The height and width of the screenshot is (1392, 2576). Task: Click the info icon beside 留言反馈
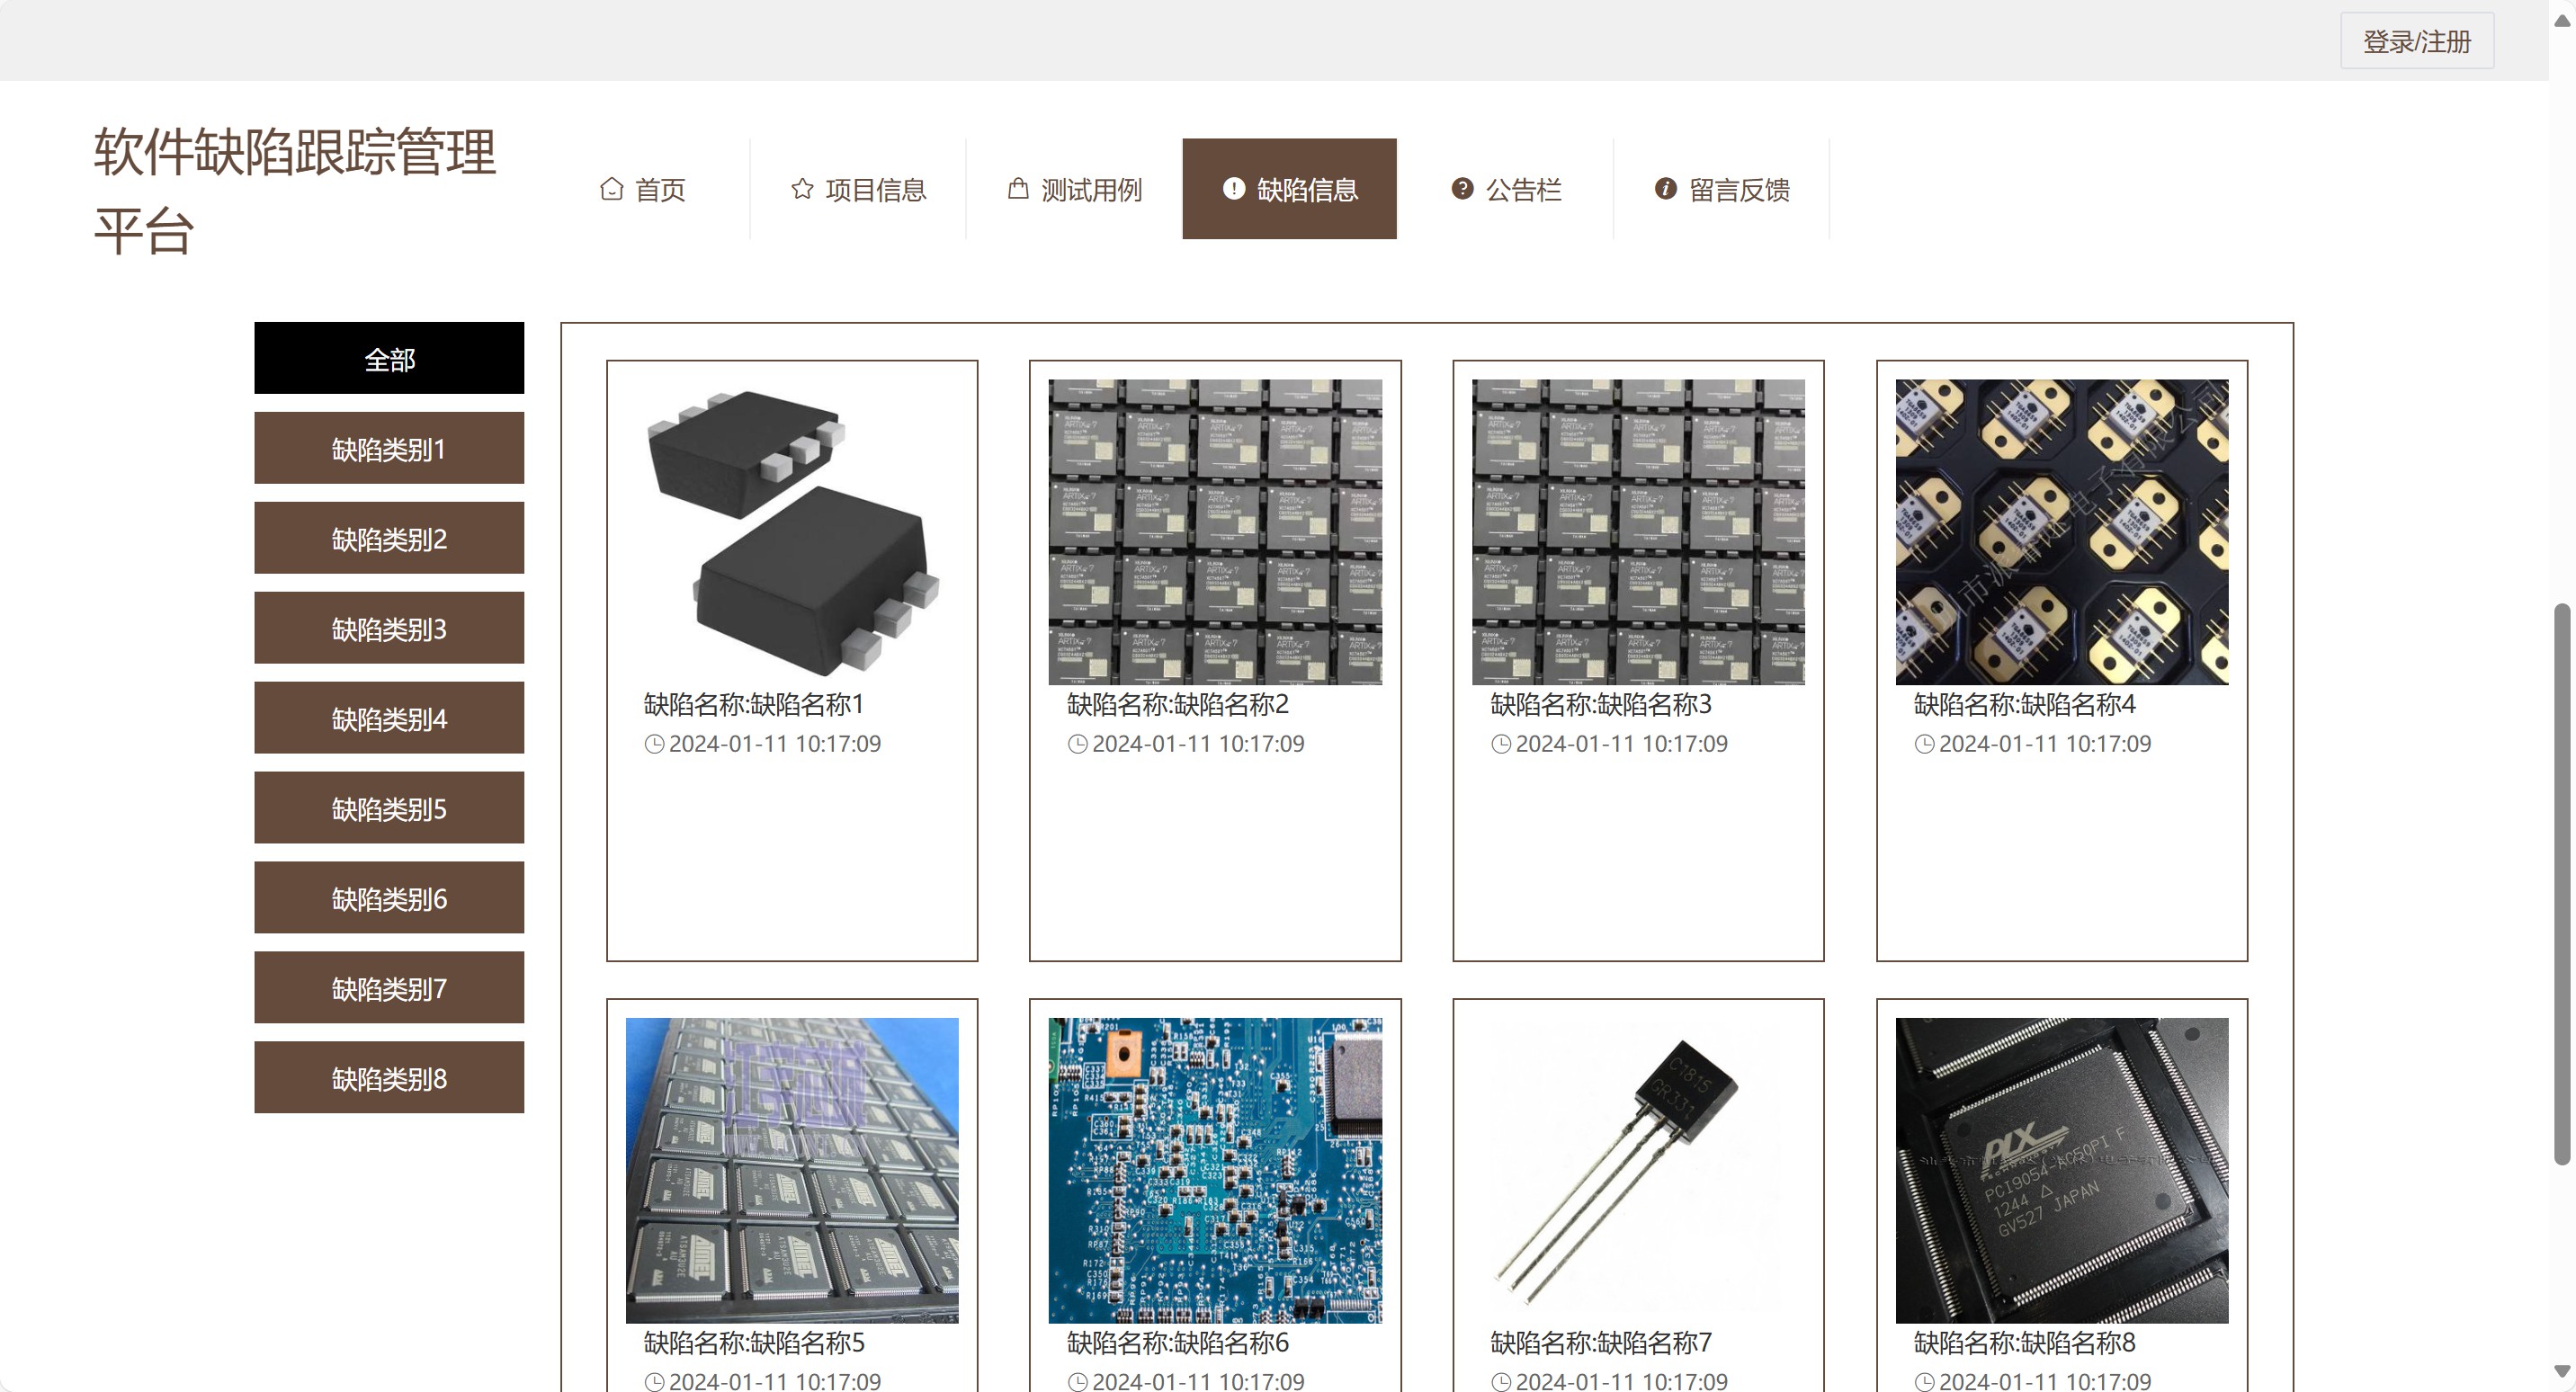(1665, 189)
